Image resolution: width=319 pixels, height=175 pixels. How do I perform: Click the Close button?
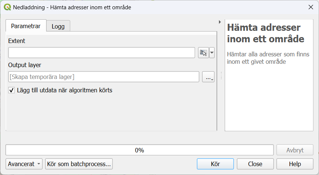pyautogui.click(x=255, y=164)
